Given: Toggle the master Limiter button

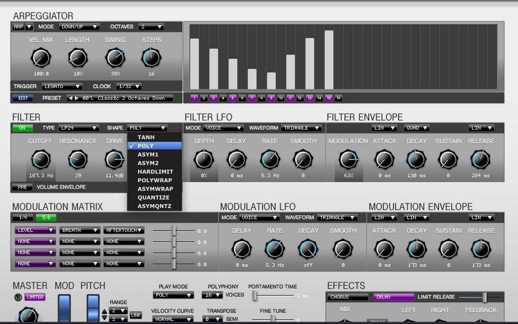Looking at the screenshot, I should point(35,297).
